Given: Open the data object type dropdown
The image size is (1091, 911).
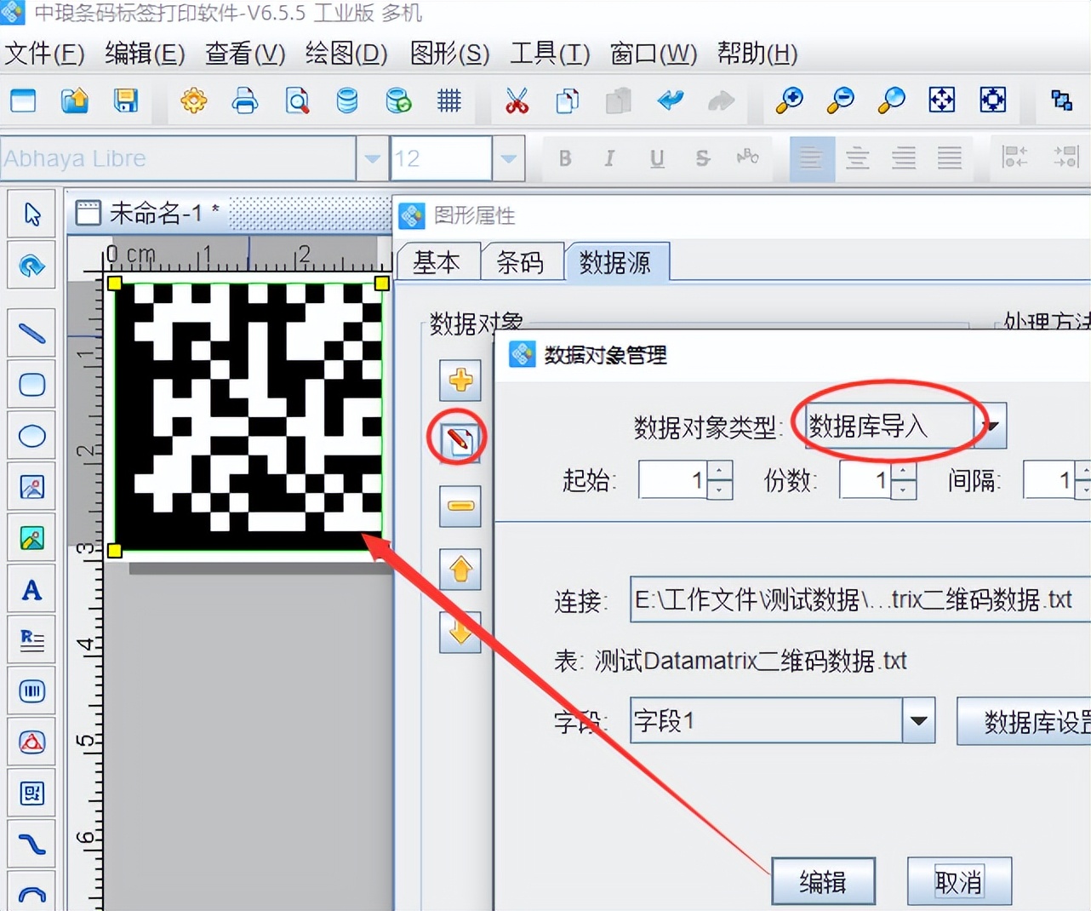Looking at the screenshot, I should tap(991, 426).
